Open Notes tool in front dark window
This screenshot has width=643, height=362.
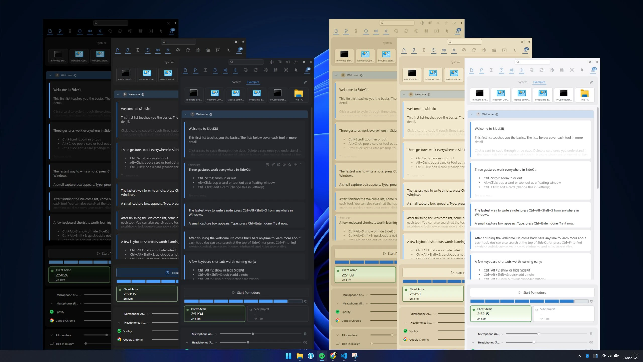pyautogui.click(x=185, y=70)
